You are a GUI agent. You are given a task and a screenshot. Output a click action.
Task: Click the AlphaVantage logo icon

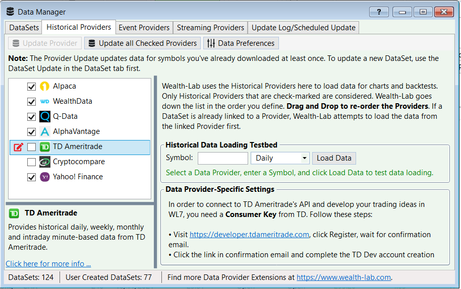[x=45, y=131]
